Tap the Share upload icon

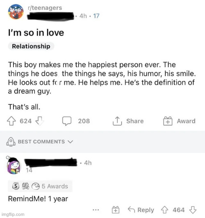click(x=117, y=121)
